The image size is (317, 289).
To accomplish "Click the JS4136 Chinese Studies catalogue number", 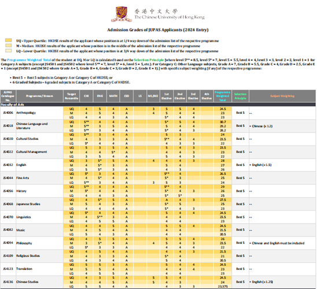I will [x=8, y=281].
